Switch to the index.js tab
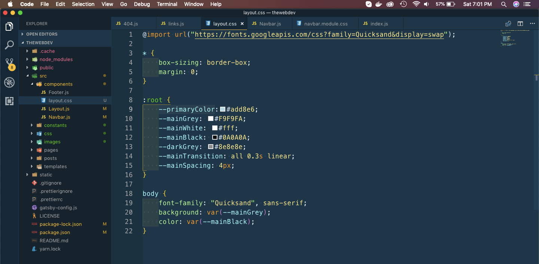Viewport: 539px width, 264px height. 381,24
